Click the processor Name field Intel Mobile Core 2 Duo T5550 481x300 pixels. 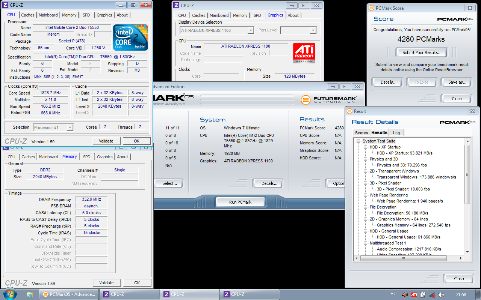coord(72,28)
